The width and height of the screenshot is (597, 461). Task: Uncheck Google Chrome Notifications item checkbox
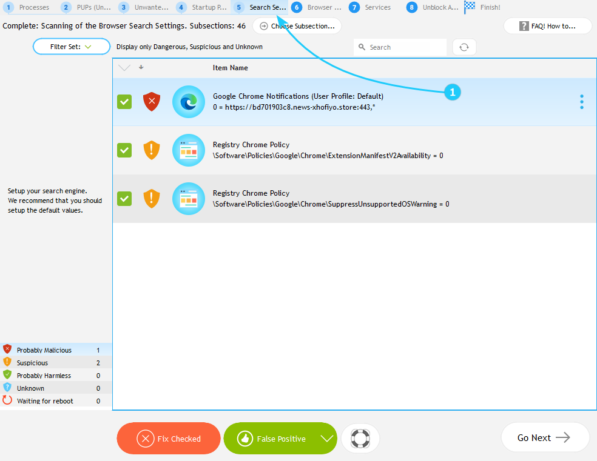[124, 102]
